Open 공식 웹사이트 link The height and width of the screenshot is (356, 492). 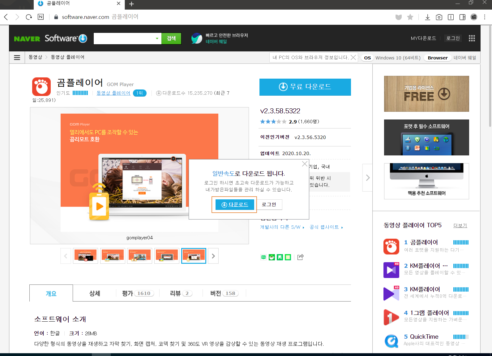pos(326,227)
